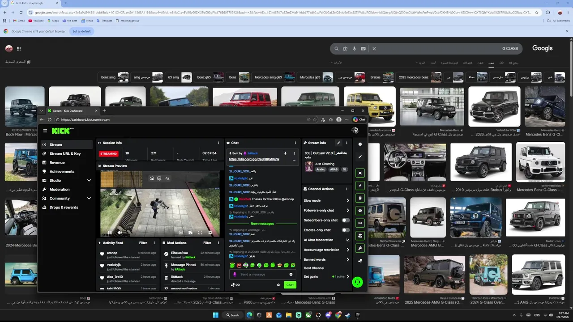Open Stream info options menu

point(346,143)
